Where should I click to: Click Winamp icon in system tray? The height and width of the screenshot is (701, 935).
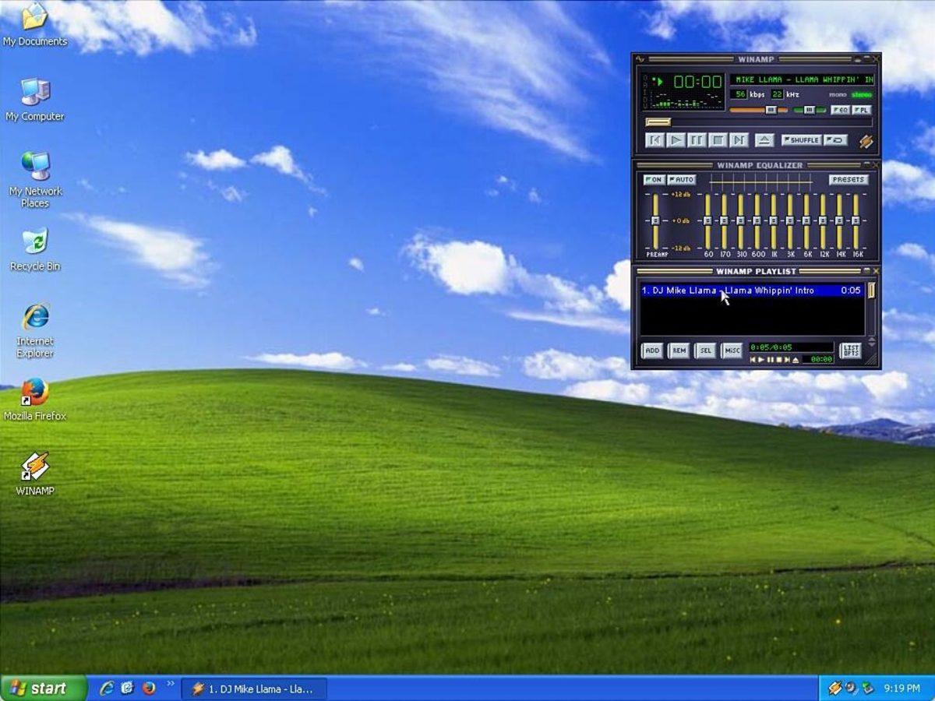834,689
